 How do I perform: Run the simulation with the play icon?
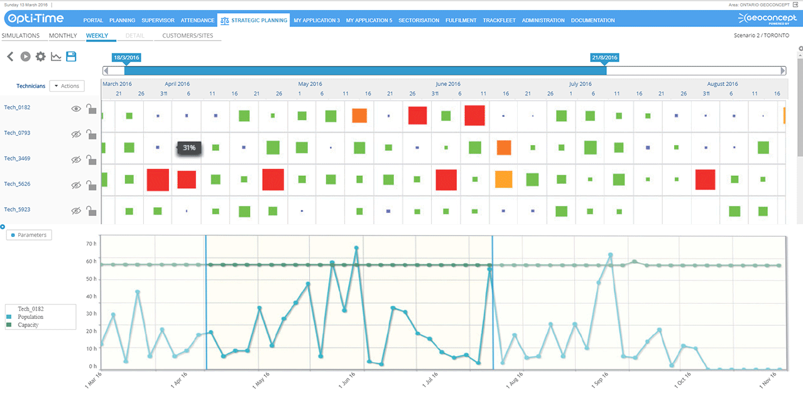coord(25,57)
